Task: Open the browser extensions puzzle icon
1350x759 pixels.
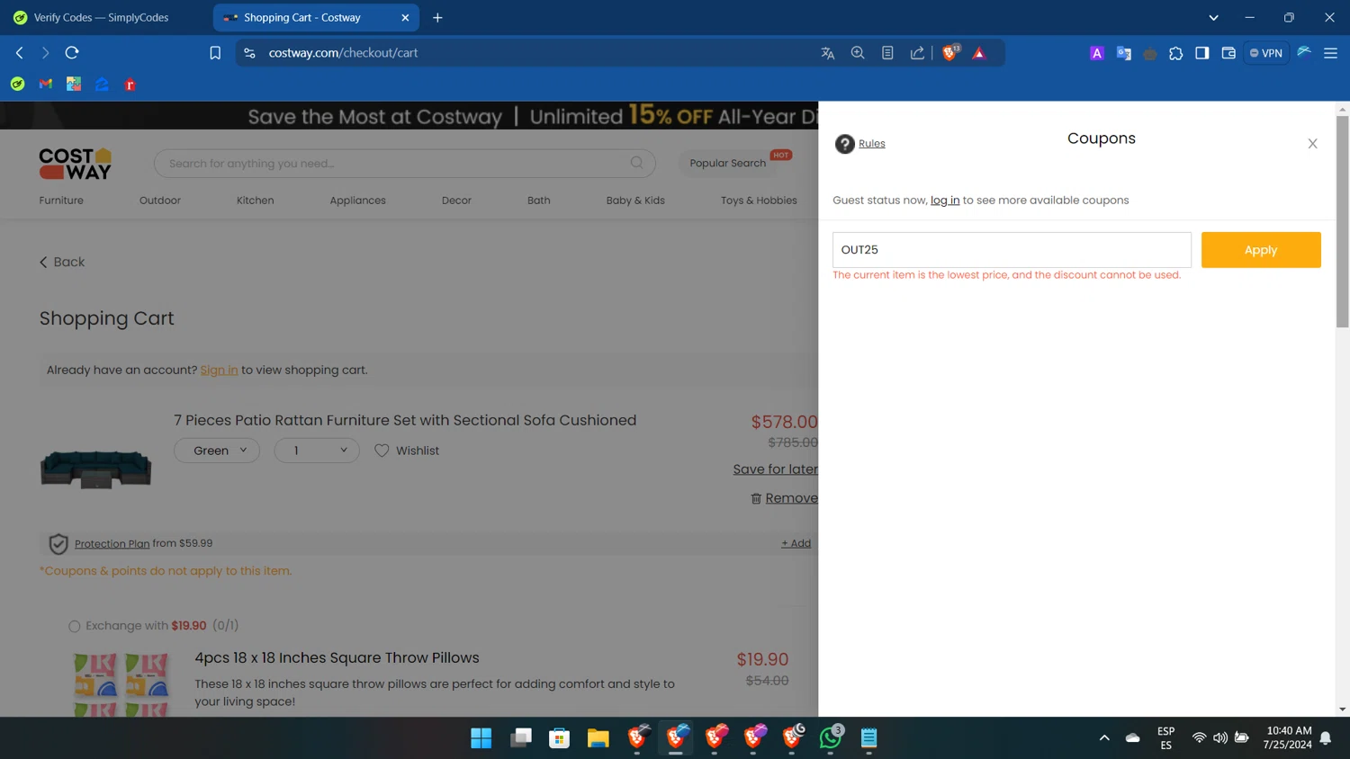Action: pyautogui.click(x=1175, y=53)
